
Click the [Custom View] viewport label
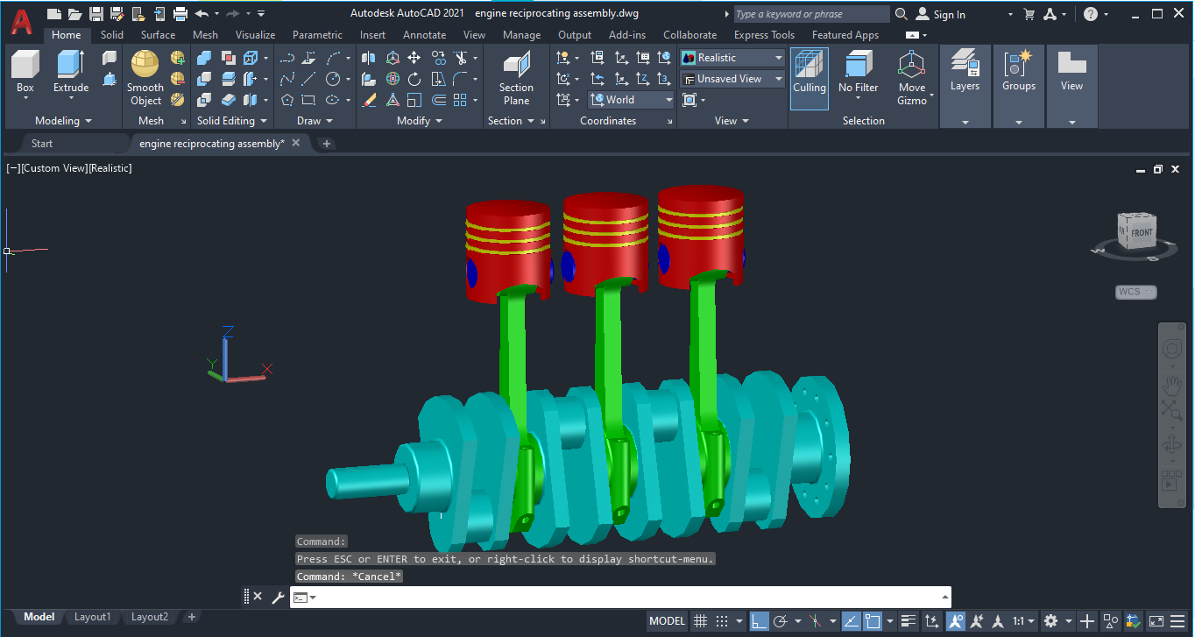(x=53, y=168)
